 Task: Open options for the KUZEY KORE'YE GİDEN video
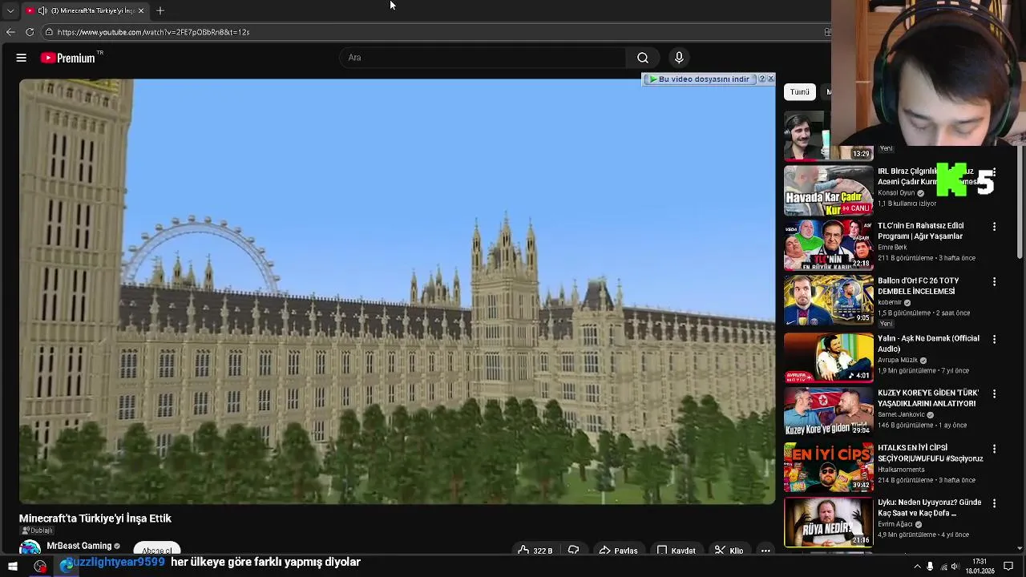(994, 393)
